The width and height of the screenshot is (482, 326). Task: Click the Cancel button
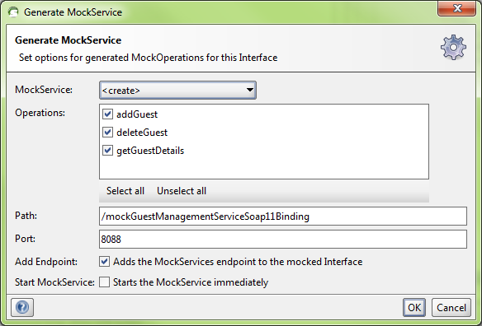tap(451, 307)
